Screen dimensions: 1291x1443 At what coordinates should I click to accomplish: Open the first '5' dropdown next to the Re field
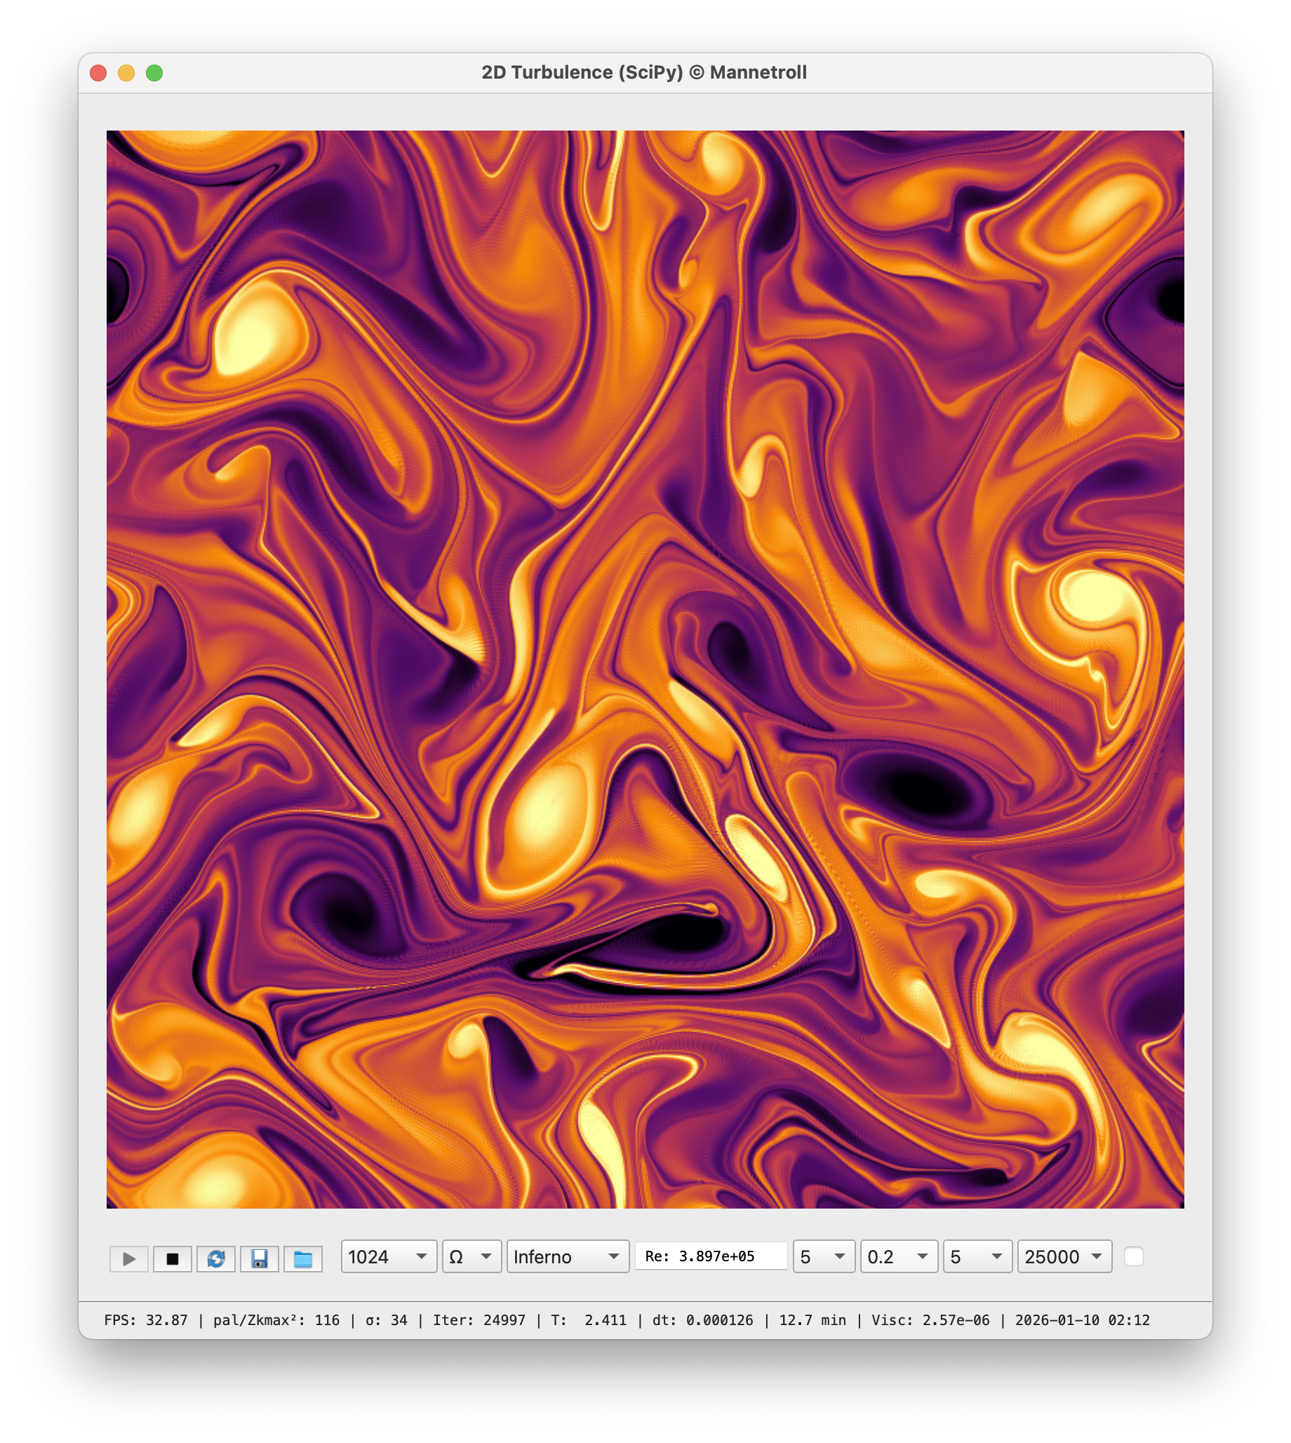[824, 1256]
